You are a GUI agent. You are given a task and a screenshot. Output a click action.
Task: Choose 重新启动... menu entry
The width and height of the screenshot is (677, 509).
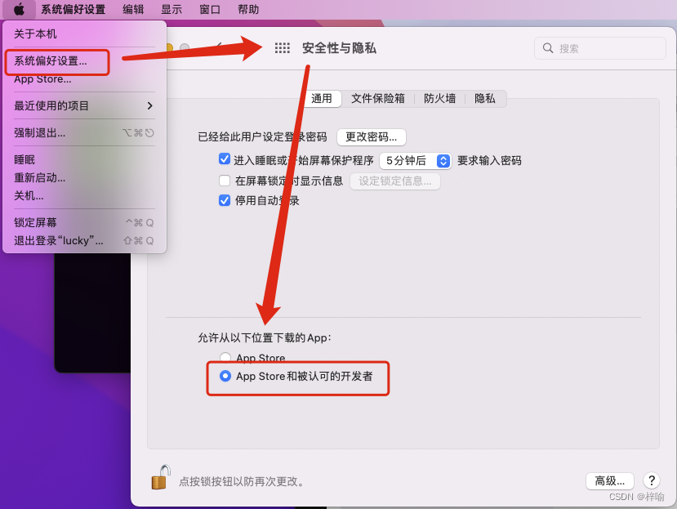point(85,177)
